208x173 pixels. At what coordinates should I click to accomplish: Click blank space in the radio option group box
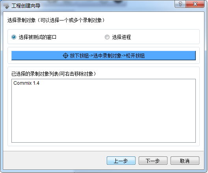click(165, 37)
